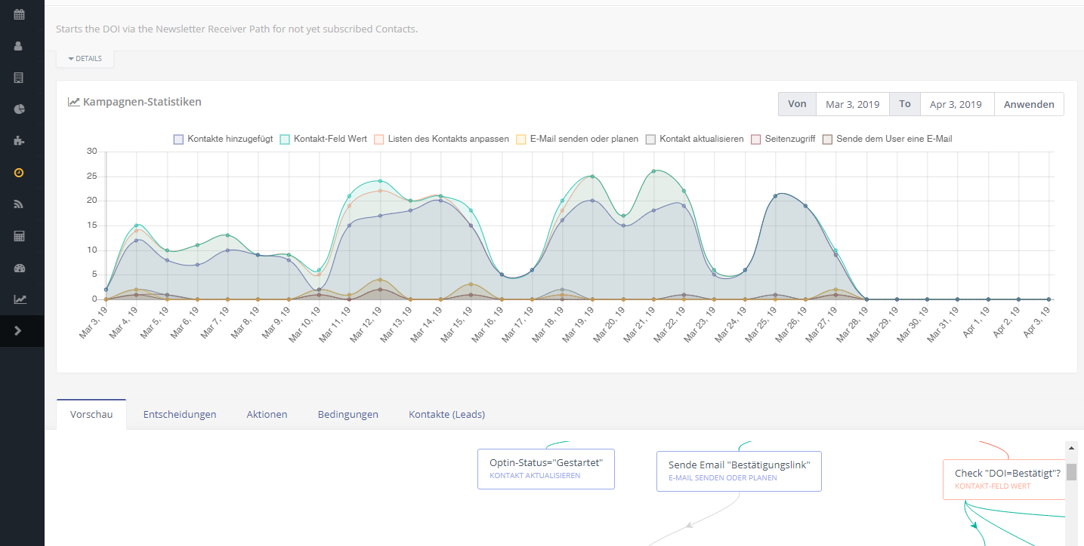The height and width of the screenshot is (546, 1084).
Task: Toggle 'Seitenzugriff' legend series
Action: point(783,139)
